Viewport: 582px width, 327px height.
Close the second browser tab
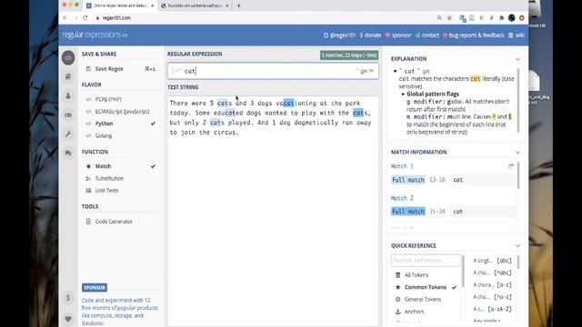point(227,5)
